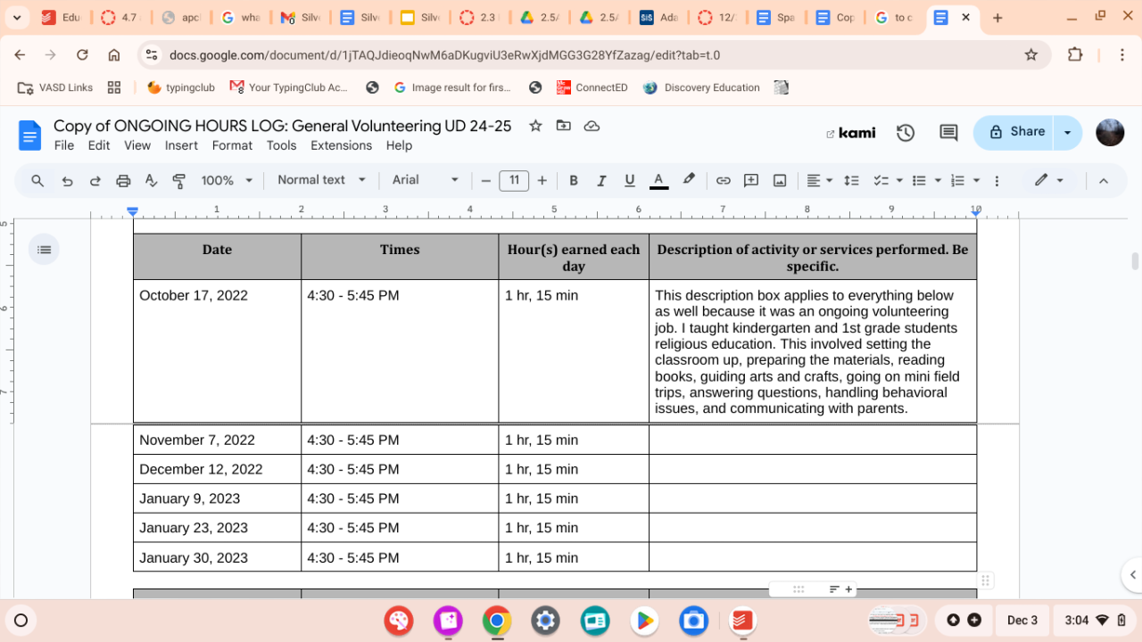Open the comments panel icon
Image resolution: width=1142 pixels, height=642 pixels.
pyautogui.click(x=948, y=133)
